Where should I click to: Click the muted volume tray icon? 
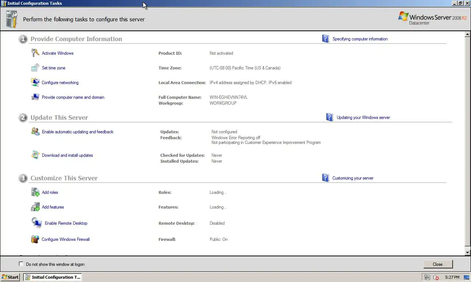(436, 277)
